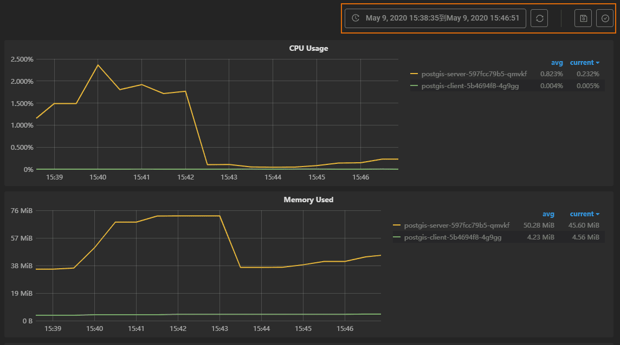
Task: Click green color swatch for postgis-client Memory series
Action: point(397,237)
